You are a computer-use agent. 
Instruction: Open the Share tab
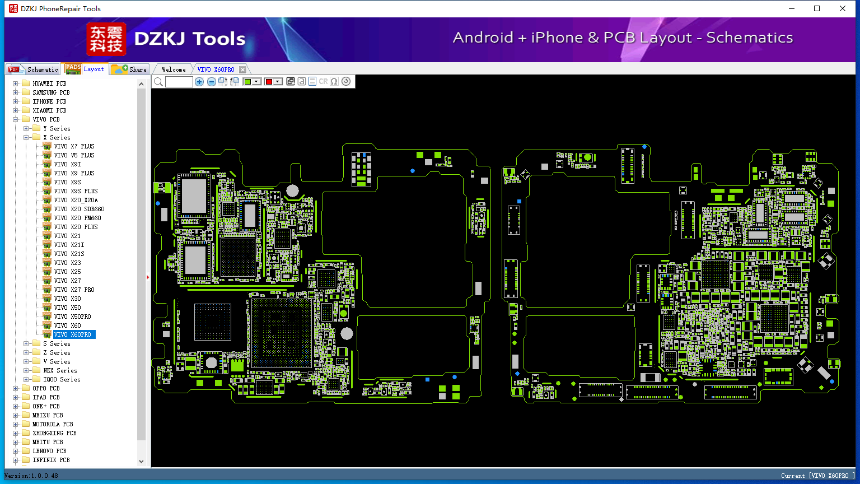coord(129,69)
